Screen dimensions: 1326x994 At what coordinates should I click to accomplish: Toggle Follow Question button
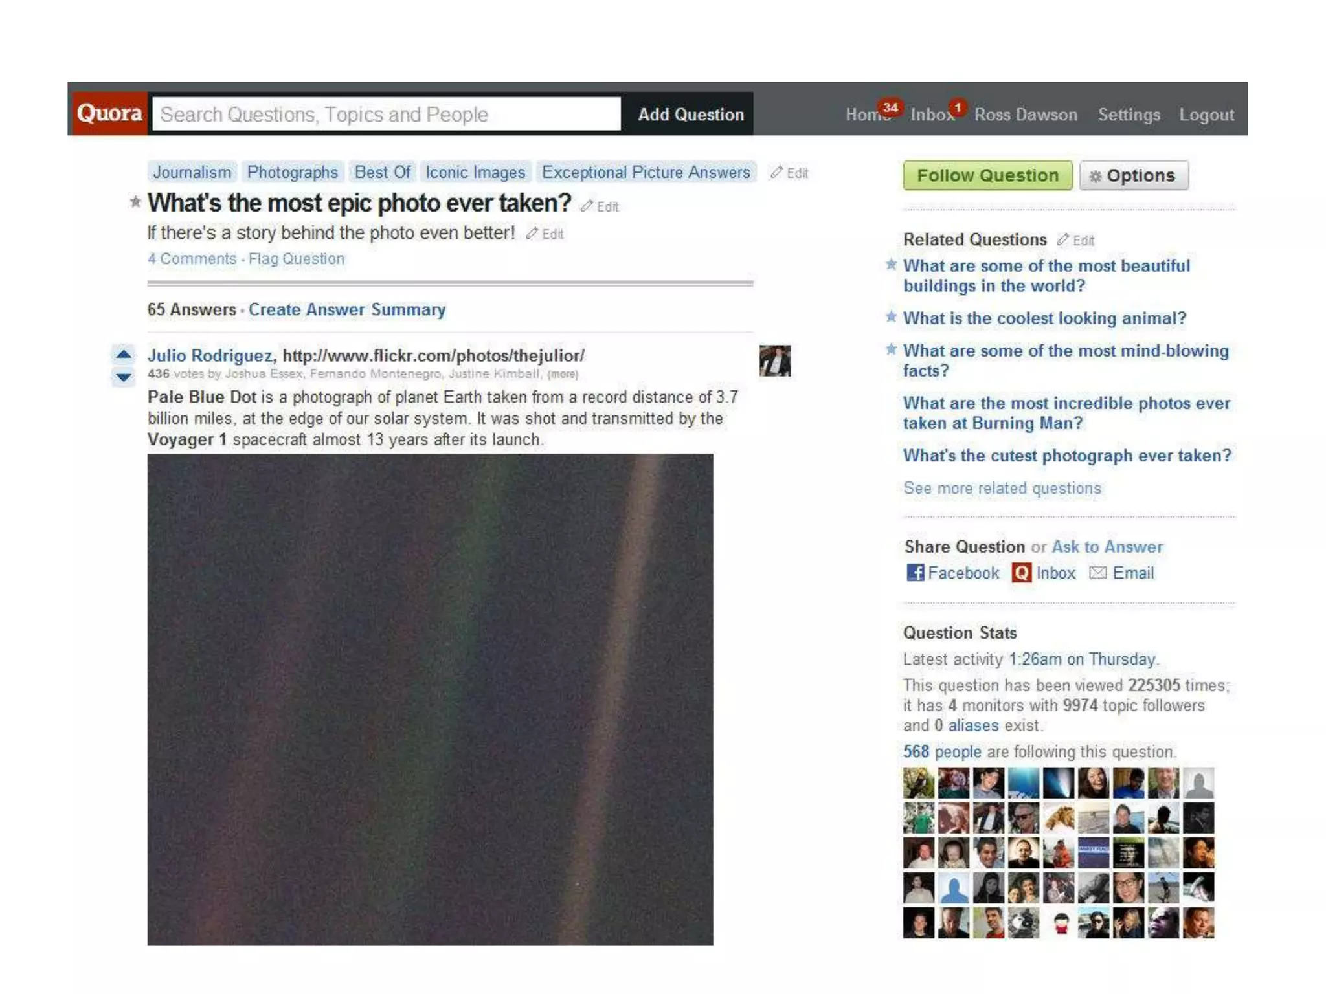click(987, 175)
